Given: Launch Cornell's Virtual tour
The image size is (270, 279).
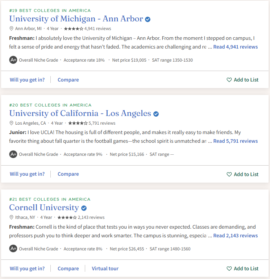Looking at the screenshot, I should [x=105, y=268].
